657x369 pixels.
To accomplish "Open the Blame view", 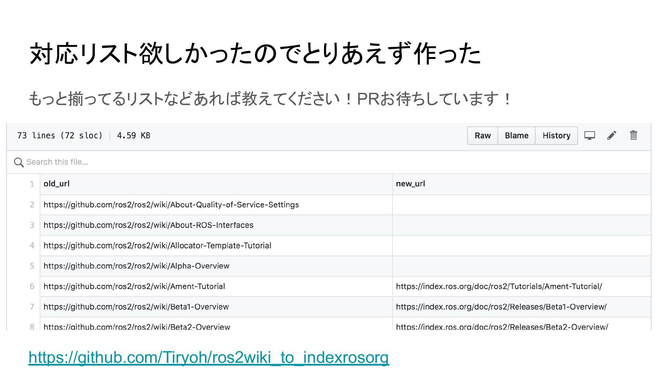I will 516,136.
